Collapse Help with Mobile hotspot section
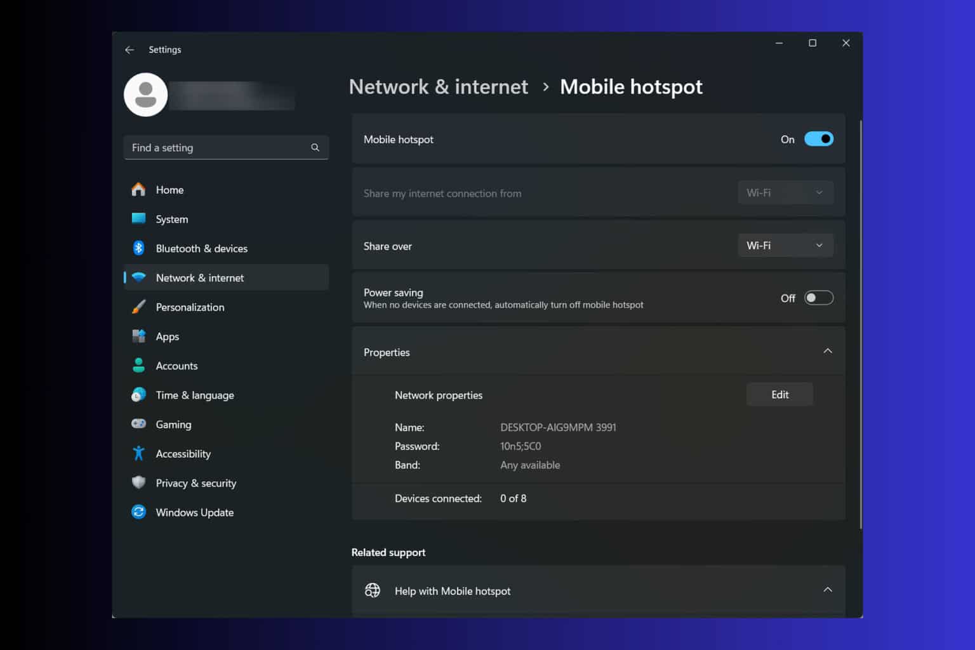 tap(828, 590)
